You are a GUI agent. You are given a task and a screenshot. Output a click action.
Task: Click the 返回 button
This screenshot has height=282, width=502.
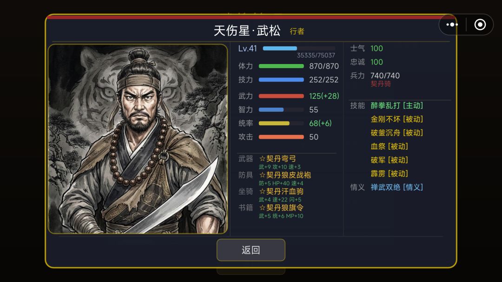click(251, 250)
